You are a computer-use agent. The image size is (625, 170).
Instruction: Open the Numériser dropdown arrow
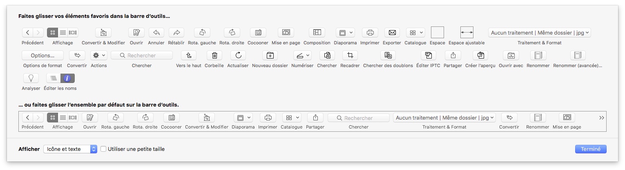307,55
